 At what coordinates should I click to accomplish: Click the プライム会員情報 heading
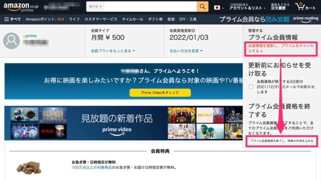point(273,38)
